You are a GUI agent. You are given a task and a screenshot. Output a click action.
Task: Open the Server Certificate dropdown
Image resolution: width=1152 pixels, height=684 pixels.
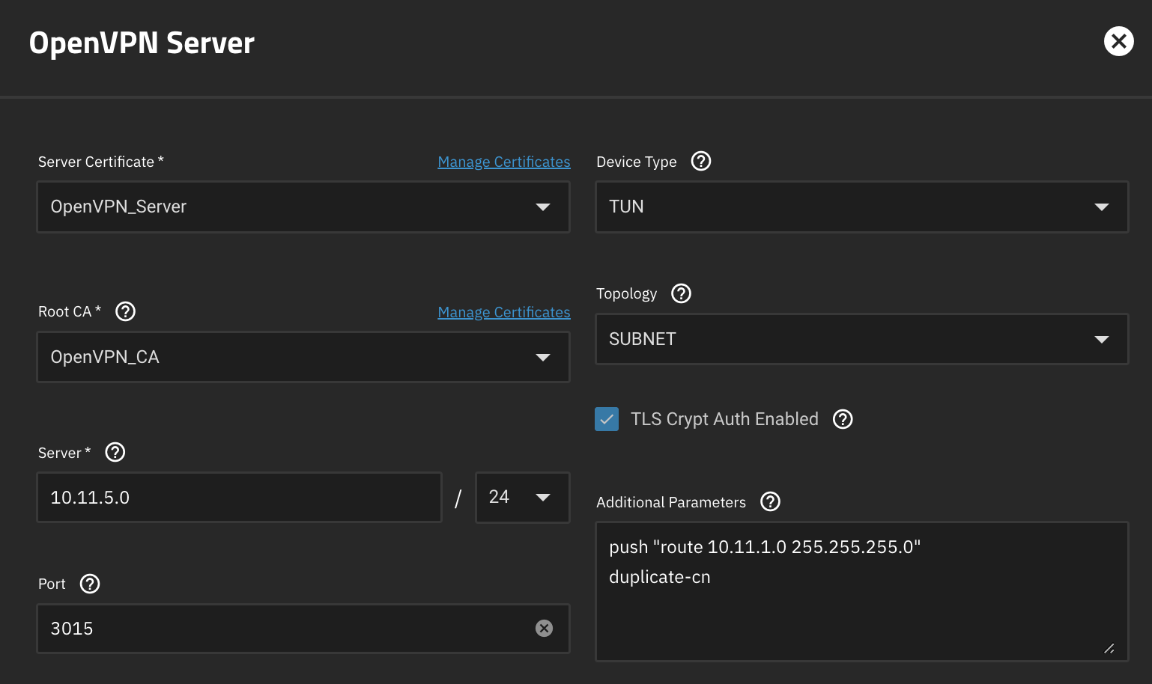coord(303,207)
